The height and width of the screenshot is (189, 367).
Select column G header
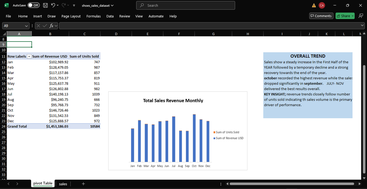coord(213,34)
